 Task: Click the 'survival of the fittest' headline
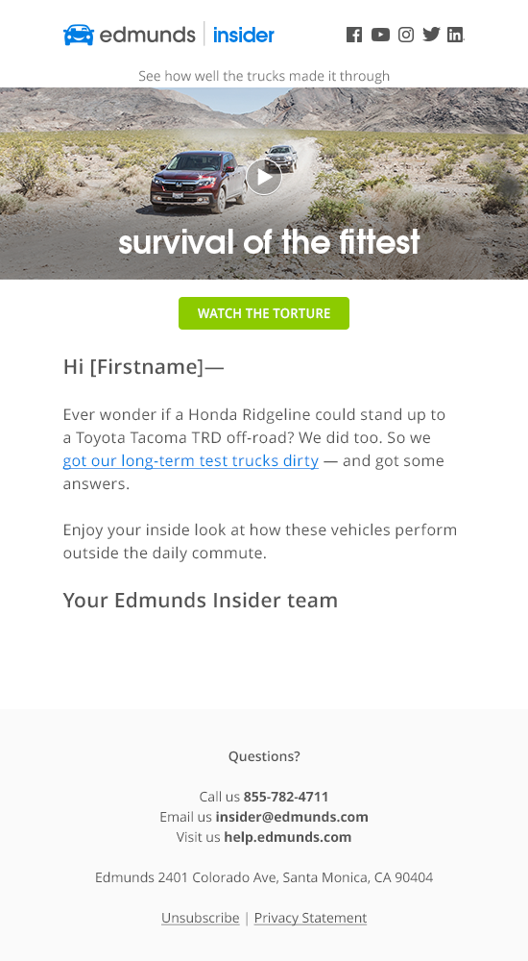pos(269,241)
